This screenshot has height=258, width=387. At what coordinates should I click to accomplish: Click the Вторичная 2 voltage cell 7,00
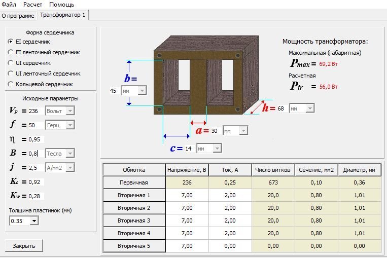187,208
